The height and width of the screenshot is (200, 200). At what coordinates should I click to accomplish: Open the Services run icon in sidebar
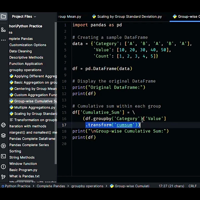click(3, 146)
